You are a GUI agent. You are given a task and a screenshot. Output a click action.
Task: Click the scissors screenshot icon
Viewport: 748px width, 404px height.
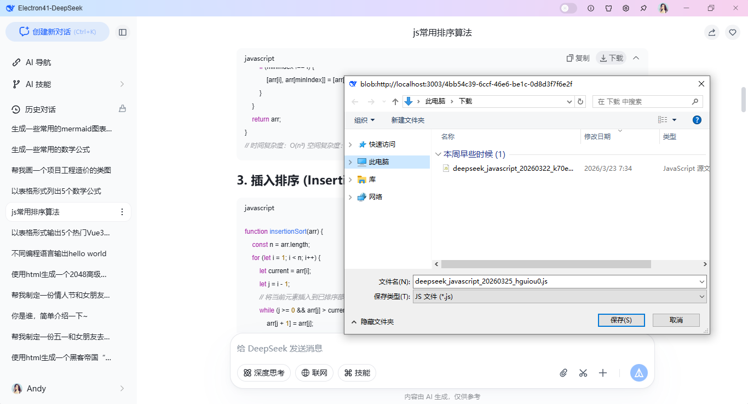(583, 372)
